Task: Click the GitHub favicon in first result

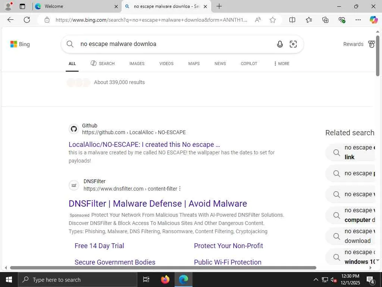Action: pos(74,129)
